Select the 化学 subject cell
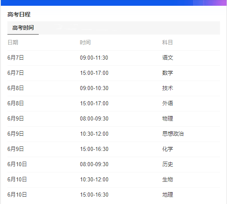Image resolution: width=227 pixels, height=204 pixels. point(168,149)
